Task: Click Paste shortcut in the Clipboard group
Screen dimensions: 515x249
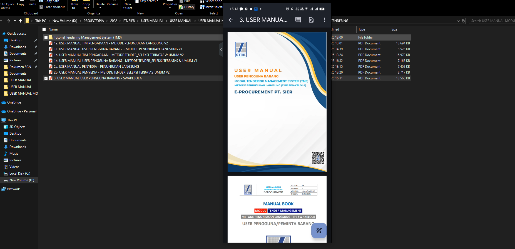Action: [52, 7]
